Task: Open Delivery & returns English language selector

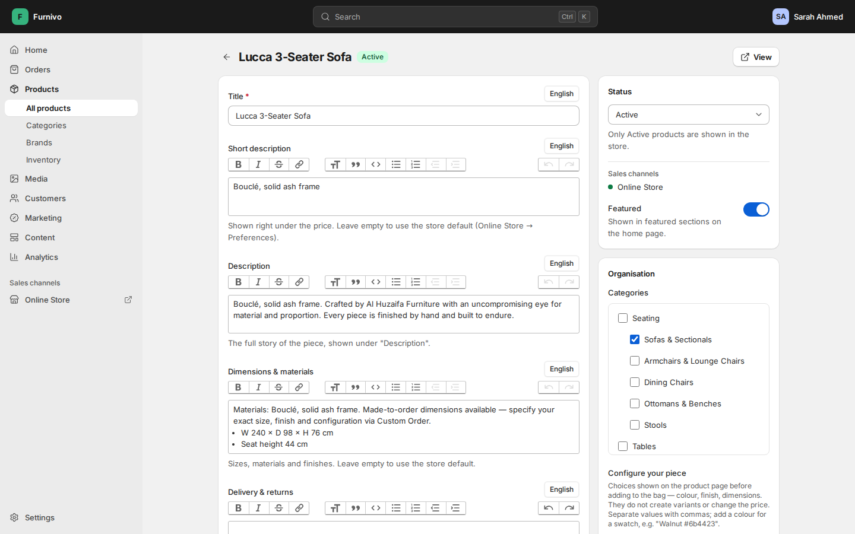Action: (562, 490)
